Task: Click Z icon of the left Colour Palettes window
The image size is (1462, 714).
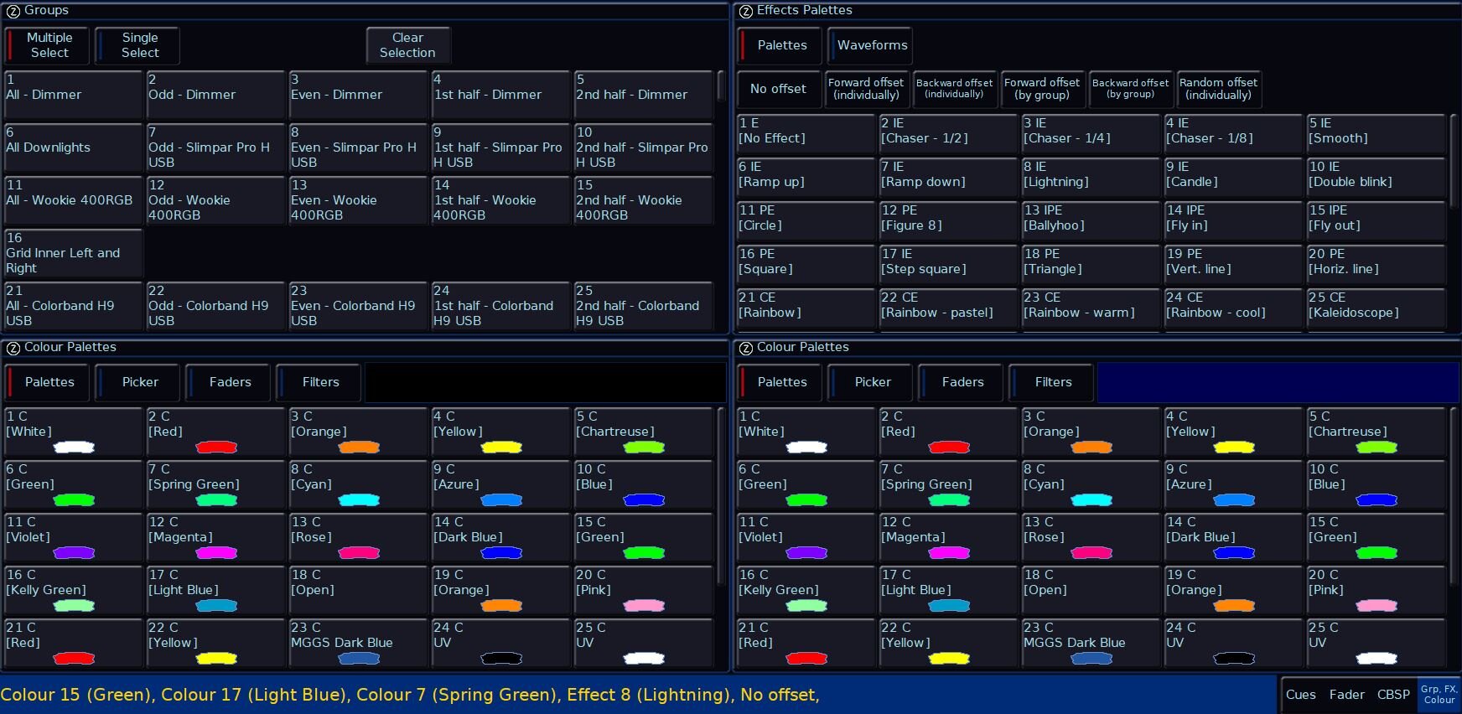Action: pos(13,348)
